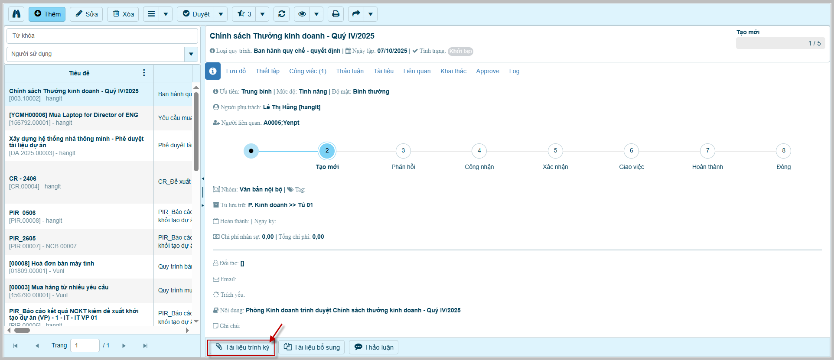834x360 pixels.
Task: Select the CR - 2406 list row
Action: 78,182
